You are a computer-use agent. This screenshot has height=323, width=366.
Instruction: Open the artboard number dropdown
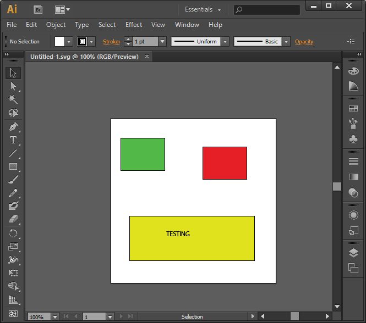coord(110,317)
